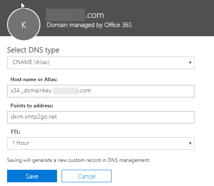Screen dimensions: 214x186
Task: Click the Host name or Alias field
Action: (101, 91)
